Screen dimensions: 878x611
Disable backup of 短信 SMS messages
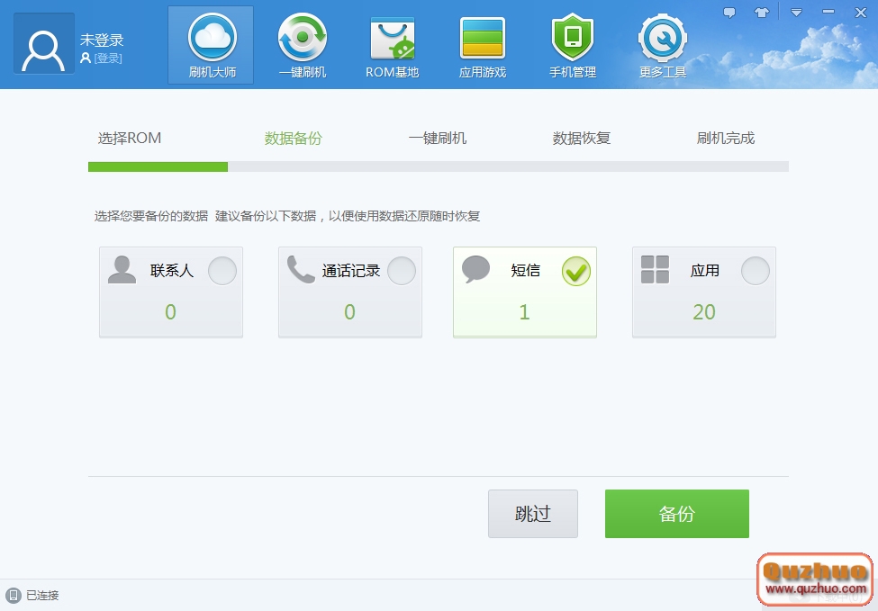click(576, 270)
